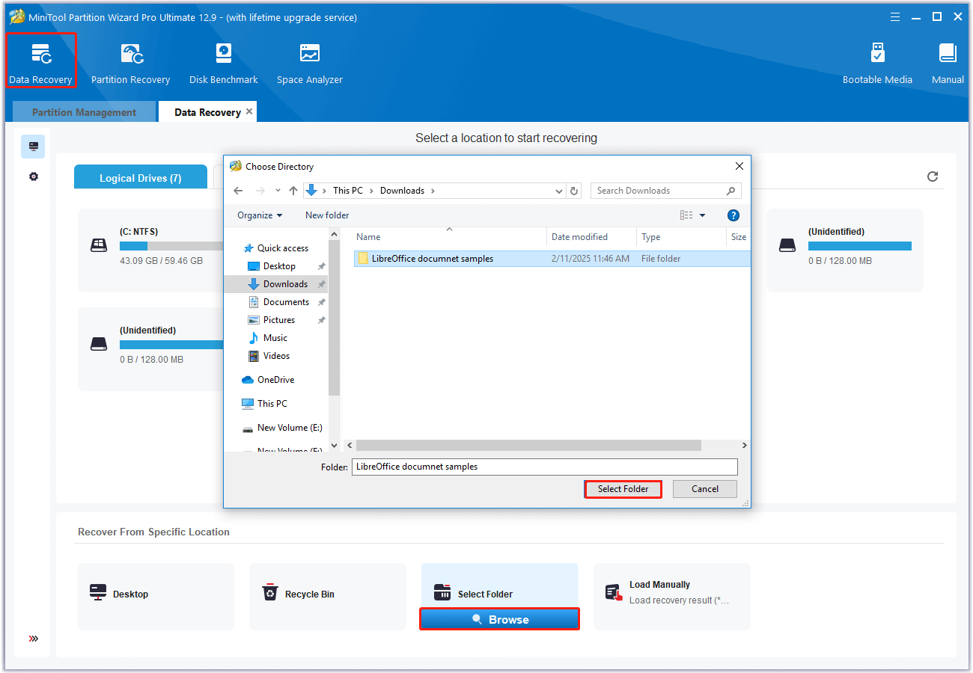Close the Choose Directory dialog
Screen dimensions: 973x673
click(739, 166)
